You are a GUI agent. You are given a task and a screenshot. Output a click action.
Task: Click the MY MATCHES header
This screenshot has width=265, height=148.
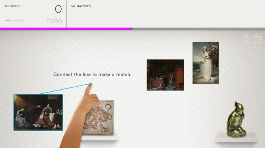(x=81, y=6)
